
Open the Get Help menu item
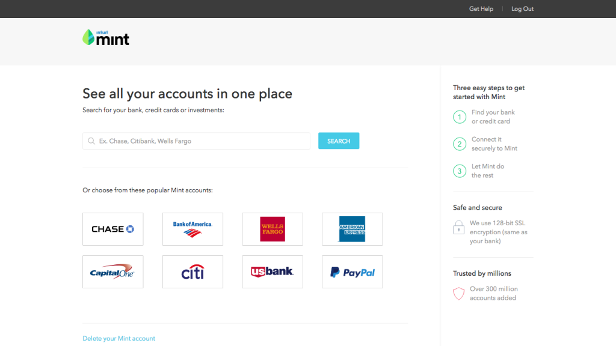click(x=481, y=9)
